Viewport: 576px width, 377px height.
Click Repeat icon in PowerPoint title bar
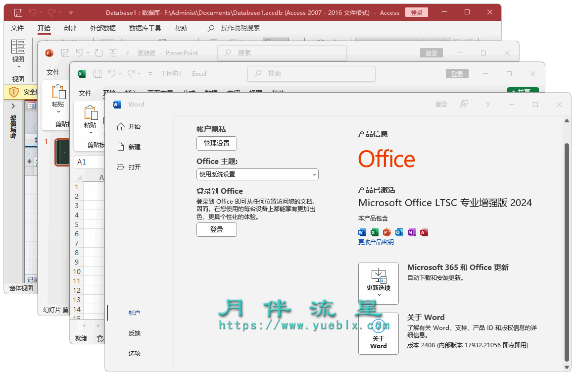click(x=99, y=53)
